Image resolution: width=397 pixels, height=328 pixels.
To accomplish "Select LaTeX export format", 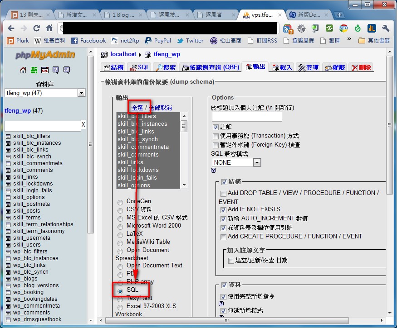I will [x=120, y=234].
